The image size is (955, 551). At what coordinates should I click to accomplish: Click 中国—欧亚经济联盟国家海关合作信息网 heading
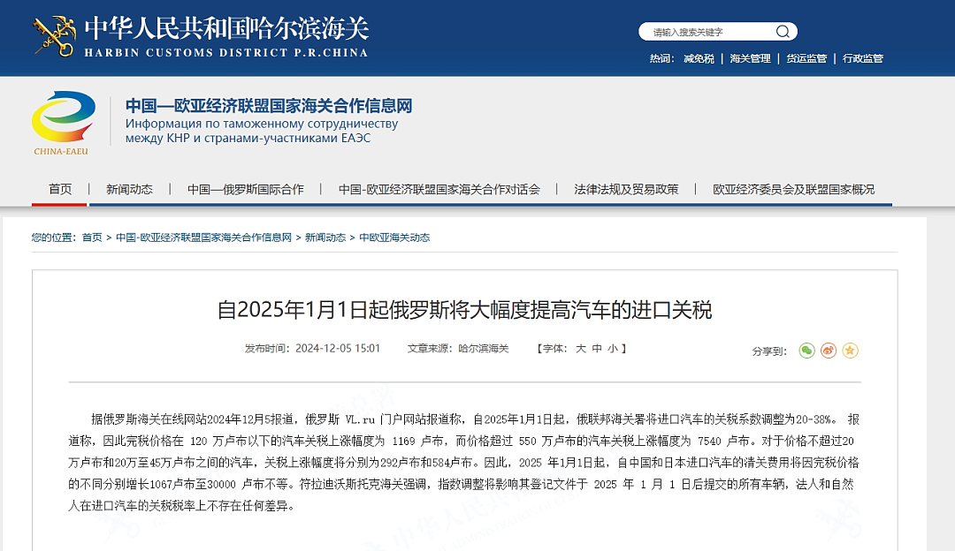[x=269, y=106]
